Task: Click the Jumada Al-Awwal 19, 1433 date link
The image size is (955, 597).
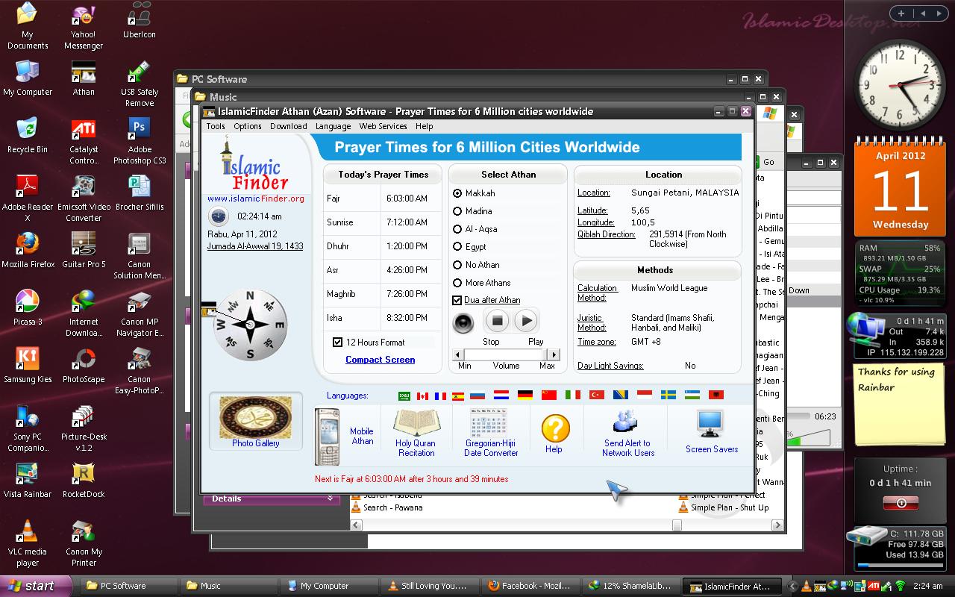Action: click(x=255, y=246)
